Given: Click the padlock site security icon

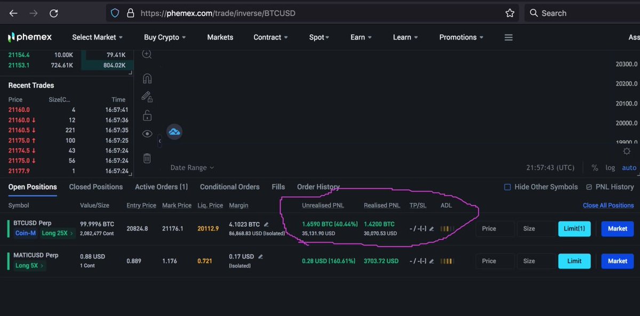Looking at the screenshot, I should [x=130, y=13].
